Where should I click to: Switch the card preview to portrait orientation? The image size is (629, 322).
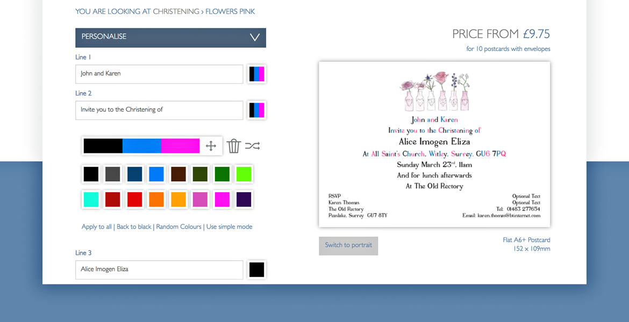pyautogui.click(x=348, y=245)
